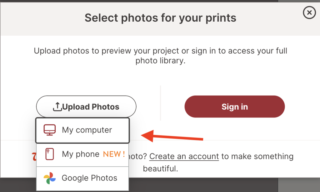Image resolution: width=320 pixels, height=192 pixels.
Task: Click the partially hidden red icon beside My phone
Action: point(34,157)
